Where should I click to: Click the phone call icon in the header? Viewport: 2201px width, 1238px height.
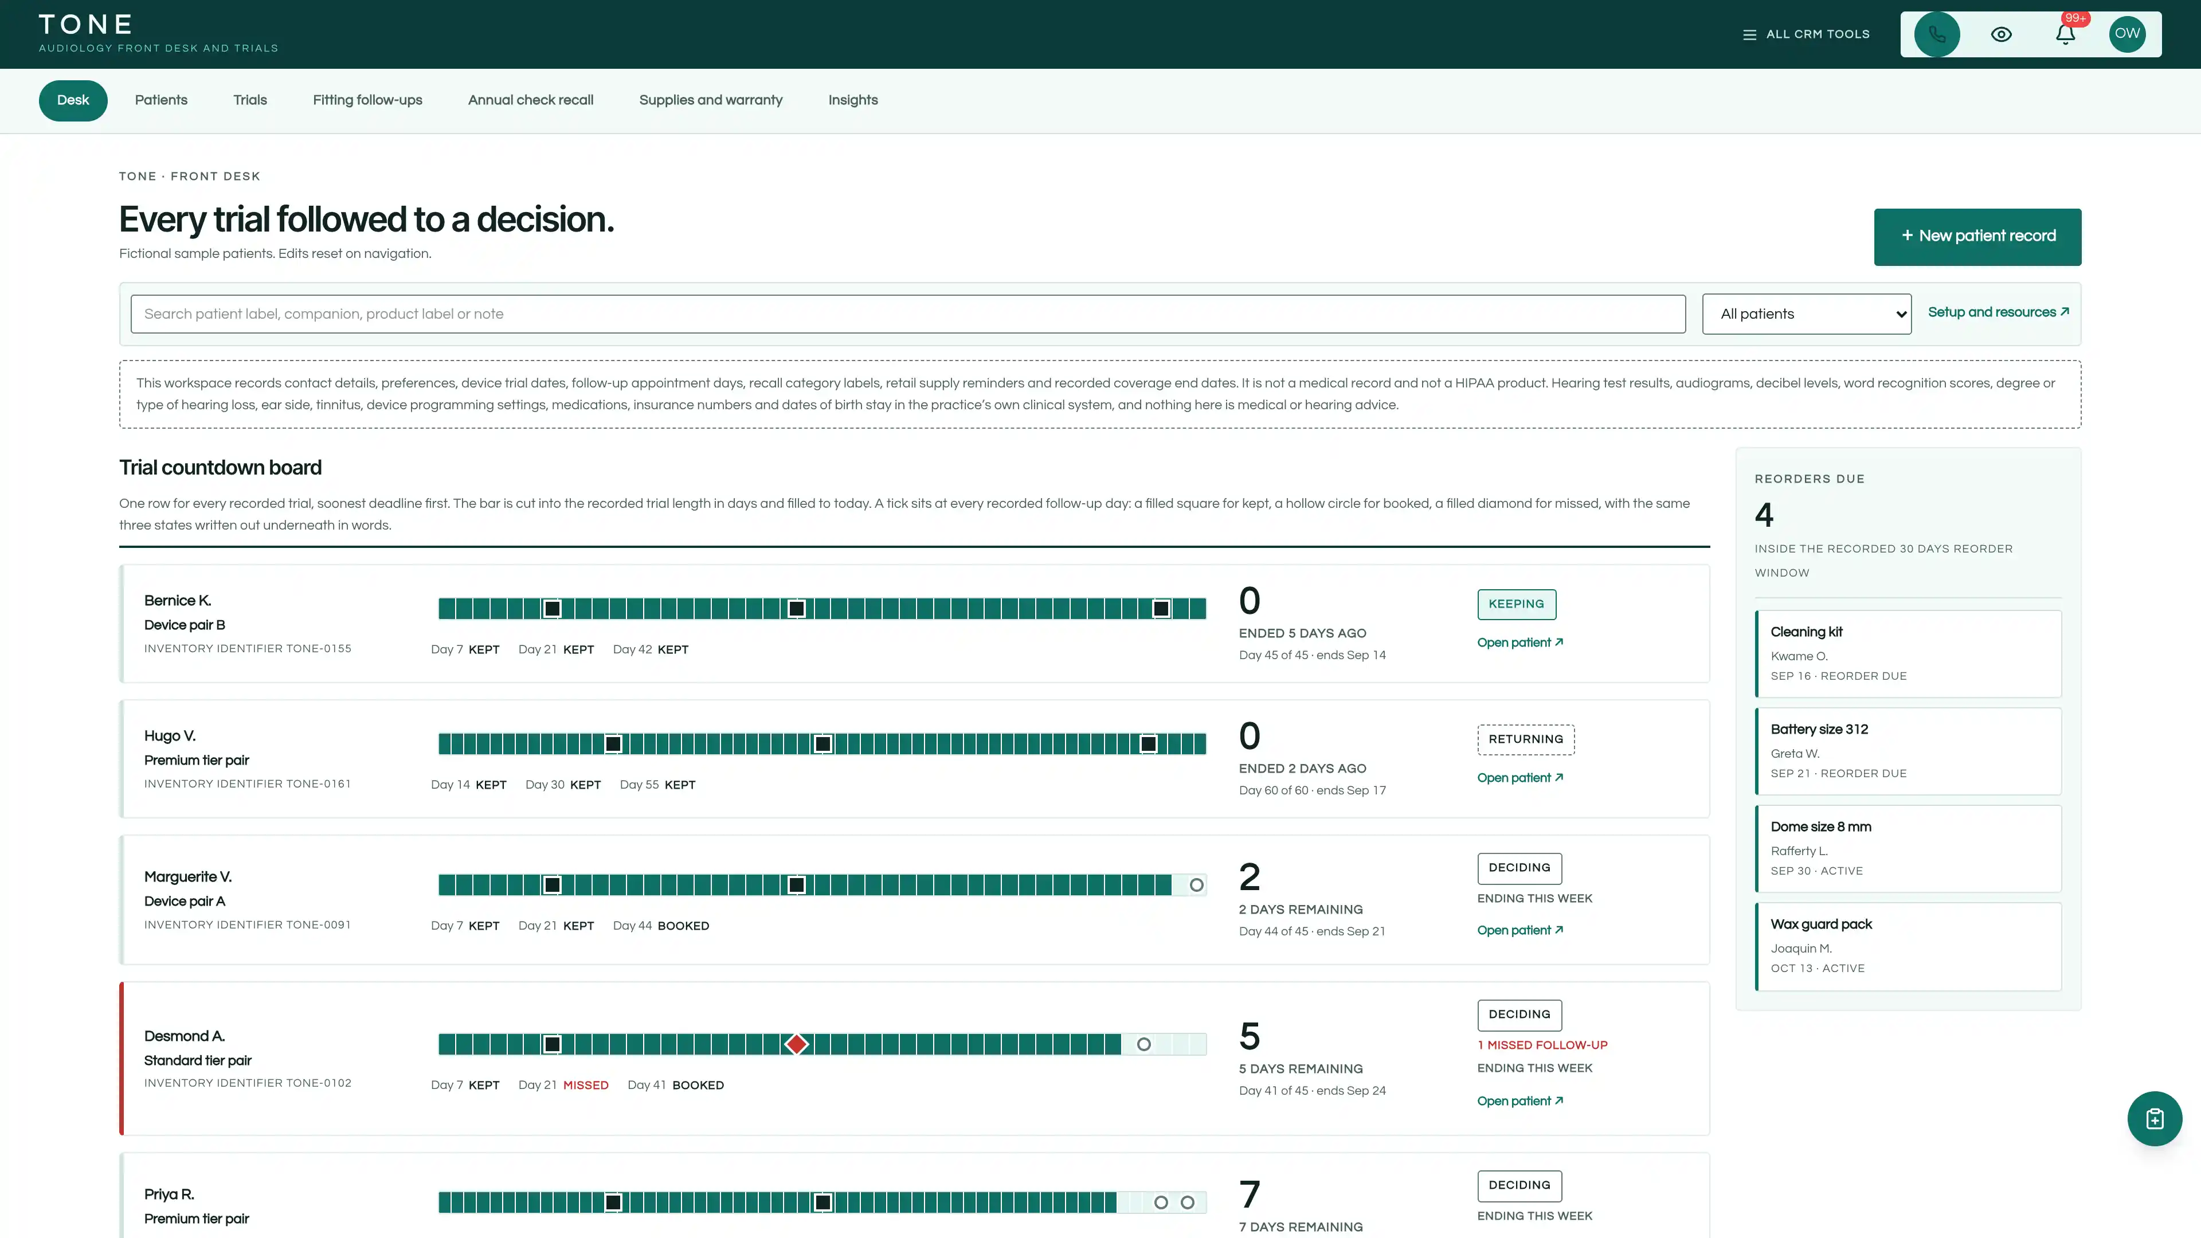point(1937,34)
